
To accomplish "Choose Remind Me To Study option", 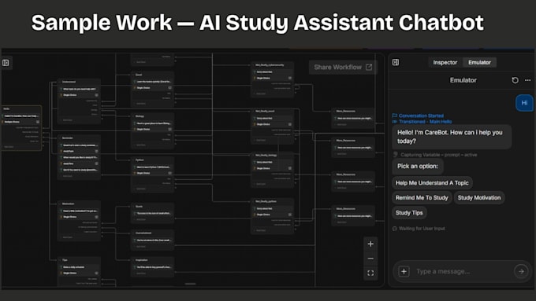I will tap(422, 198).
